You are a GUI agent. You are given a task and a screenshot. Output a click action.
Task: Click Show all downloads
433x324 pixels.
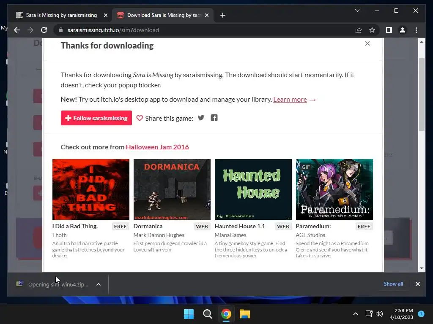[x=393, y=284]
